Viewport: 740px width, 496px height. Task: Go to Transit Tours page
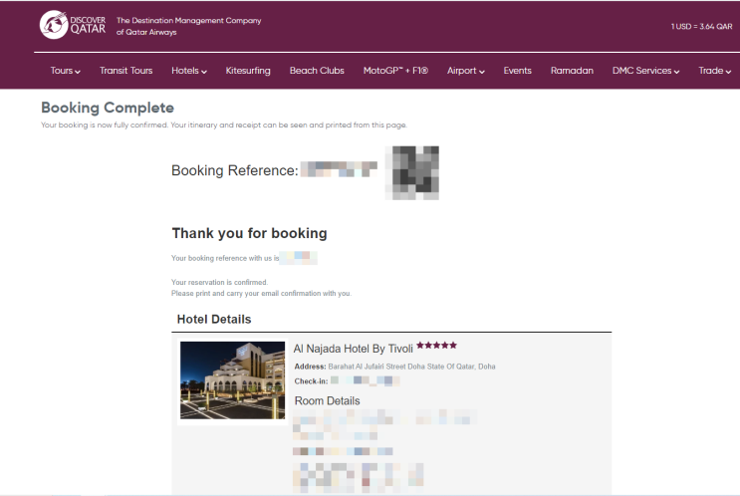[126, 71]
